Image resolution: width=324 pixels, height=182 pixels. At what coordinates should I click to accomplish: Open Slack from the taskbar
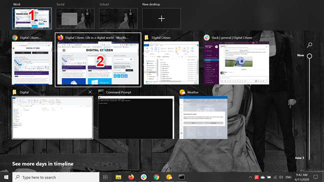coord(143,177)
